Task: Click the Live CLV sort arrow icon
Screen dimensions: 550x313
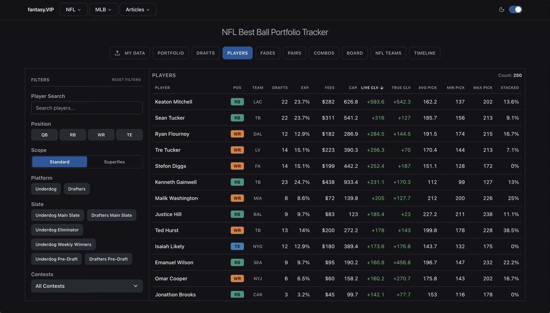Action: coord(382,88)
